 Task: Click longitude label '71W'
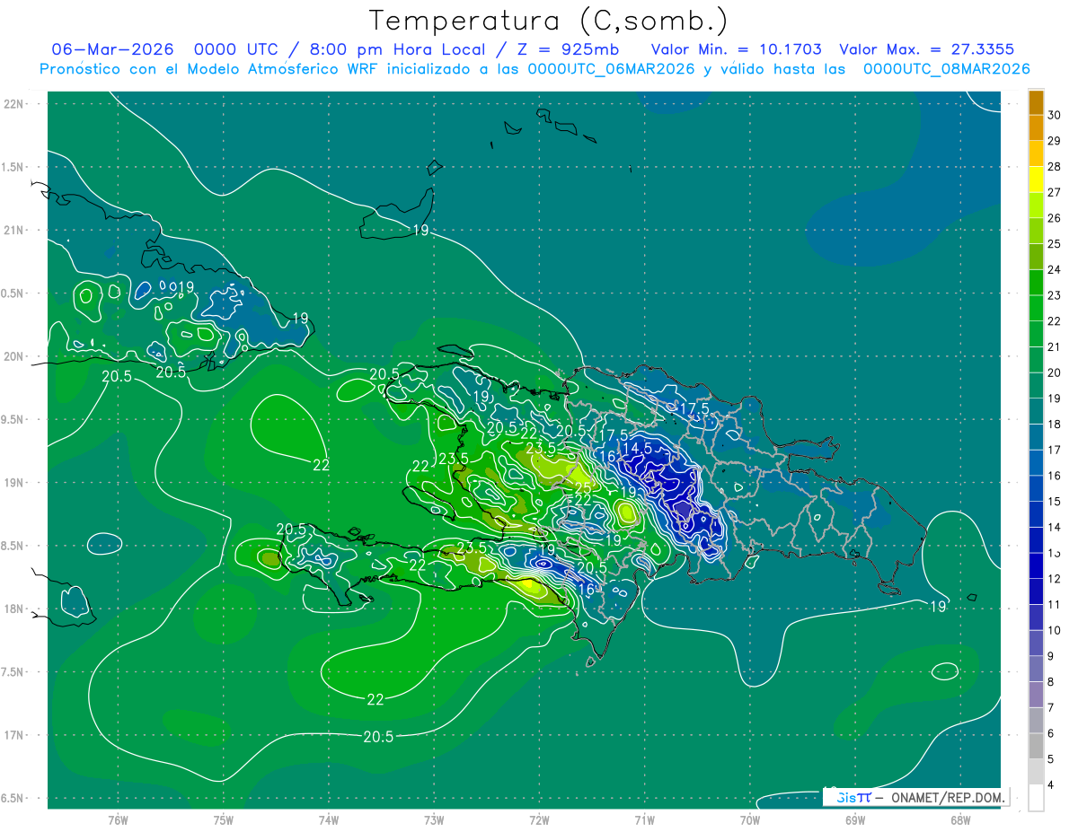(x=644, y=820)
